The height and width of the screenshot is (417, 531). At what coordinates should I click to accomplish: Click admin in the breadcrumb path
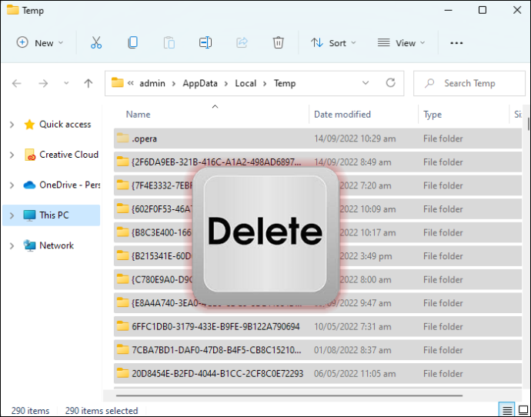point(152,83)
